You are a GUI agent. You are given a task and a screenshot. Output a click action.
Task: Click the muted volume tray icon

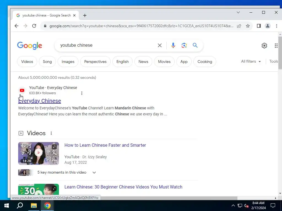click(x=246, y=206)
